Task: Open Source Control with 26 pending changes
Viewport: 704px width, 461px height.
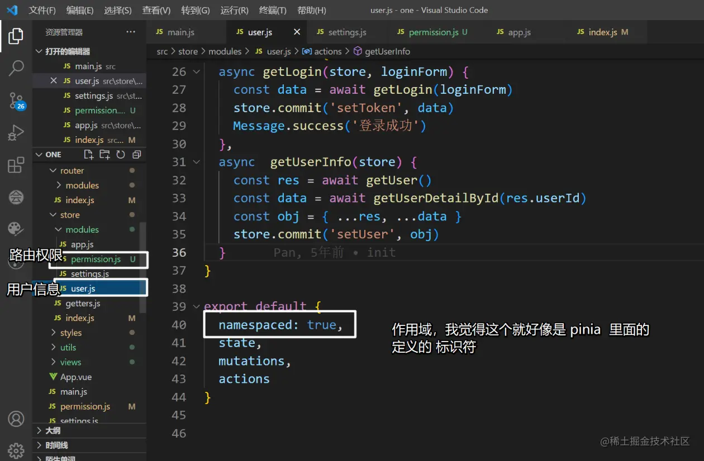Action: point(16,100)
